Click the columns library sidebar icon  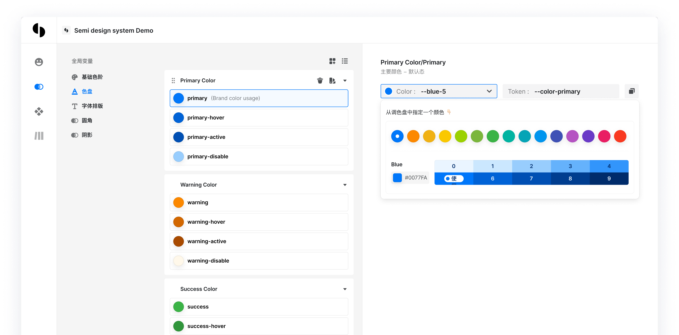pyautogui.click(x=39, y=136)
